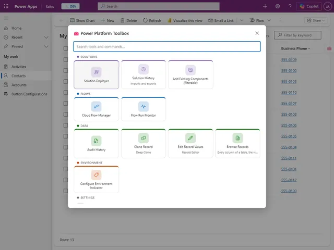Open the Audit History tool
The image size is (334, 250).
point(96,144)
